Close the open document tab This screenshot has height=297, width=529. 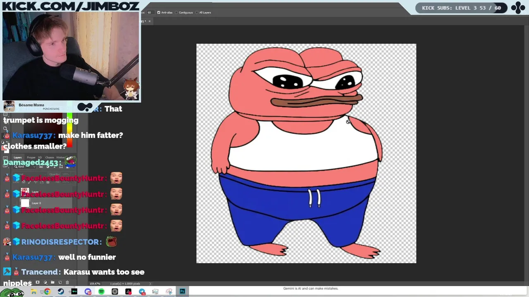pos(150,21)
